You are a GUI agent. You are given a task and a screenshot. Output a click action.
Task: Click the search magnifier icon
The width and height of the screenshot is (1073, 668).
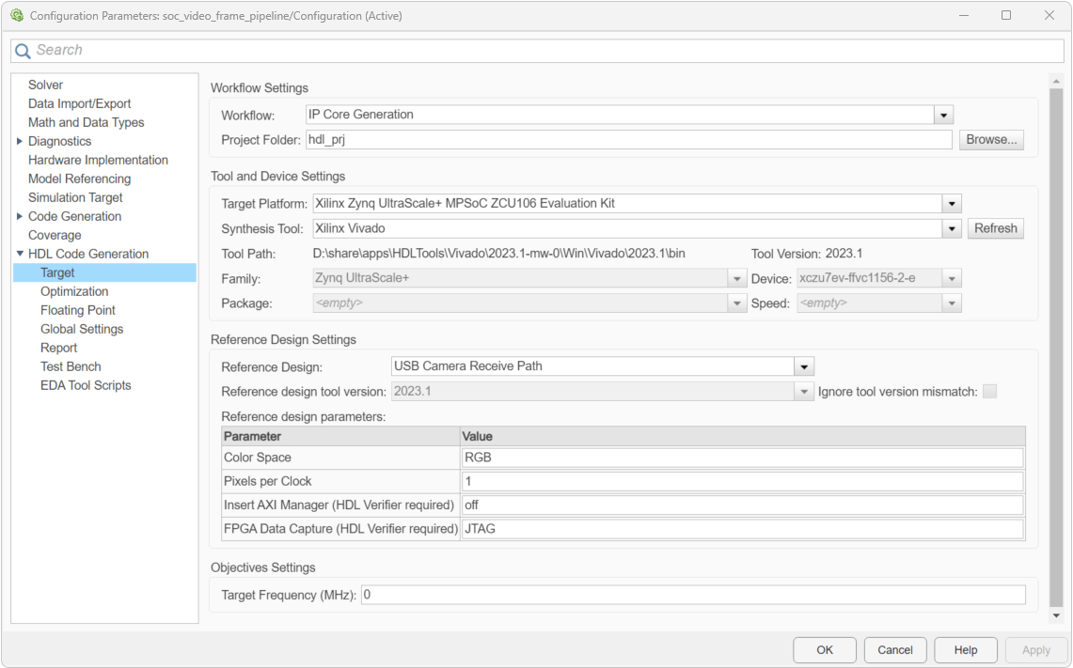pyautogui.click(x=23, y=51)
